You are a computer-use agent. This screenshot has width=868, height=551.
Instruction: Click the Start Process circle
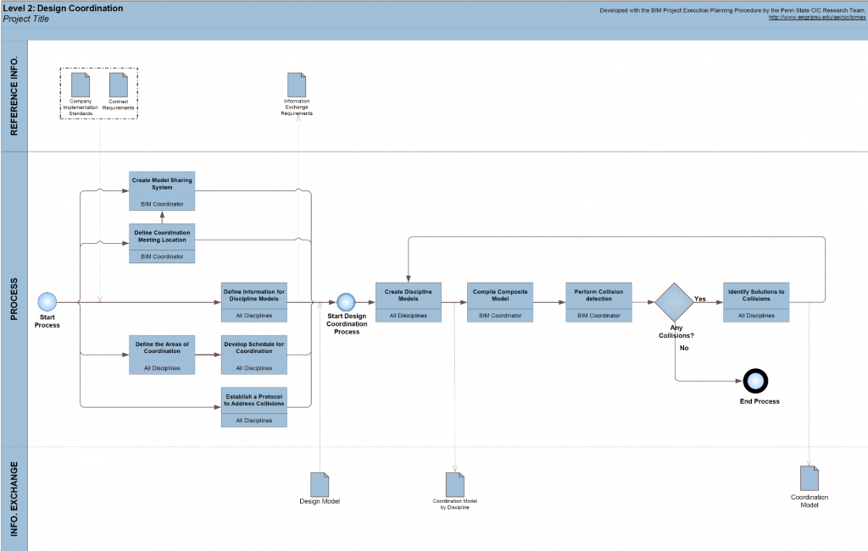47,302
